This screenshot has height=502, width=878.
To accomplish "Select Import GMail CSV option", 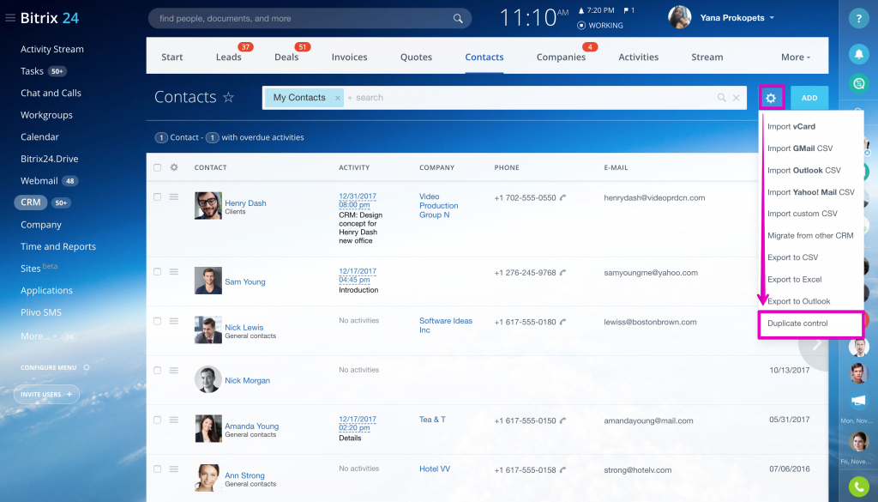I will (800, 148).
